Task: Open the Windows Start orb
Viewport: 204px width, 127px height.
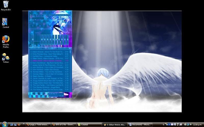Action: (5, 124)
